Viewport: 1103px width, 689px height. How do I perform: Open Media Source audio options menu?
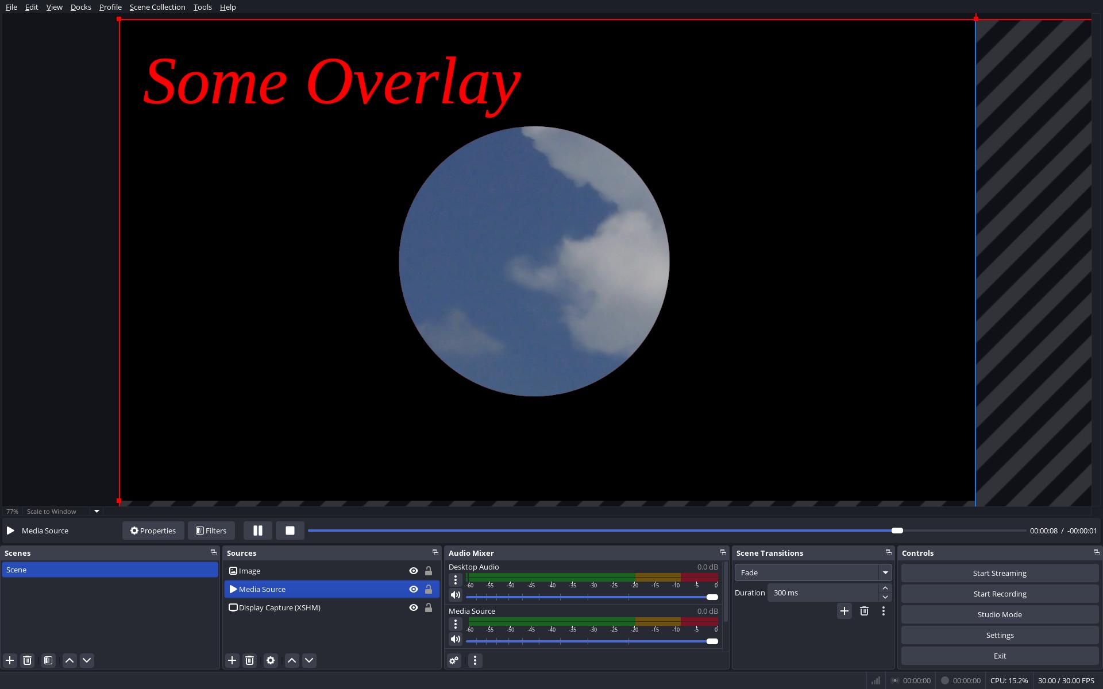[456, 624]
